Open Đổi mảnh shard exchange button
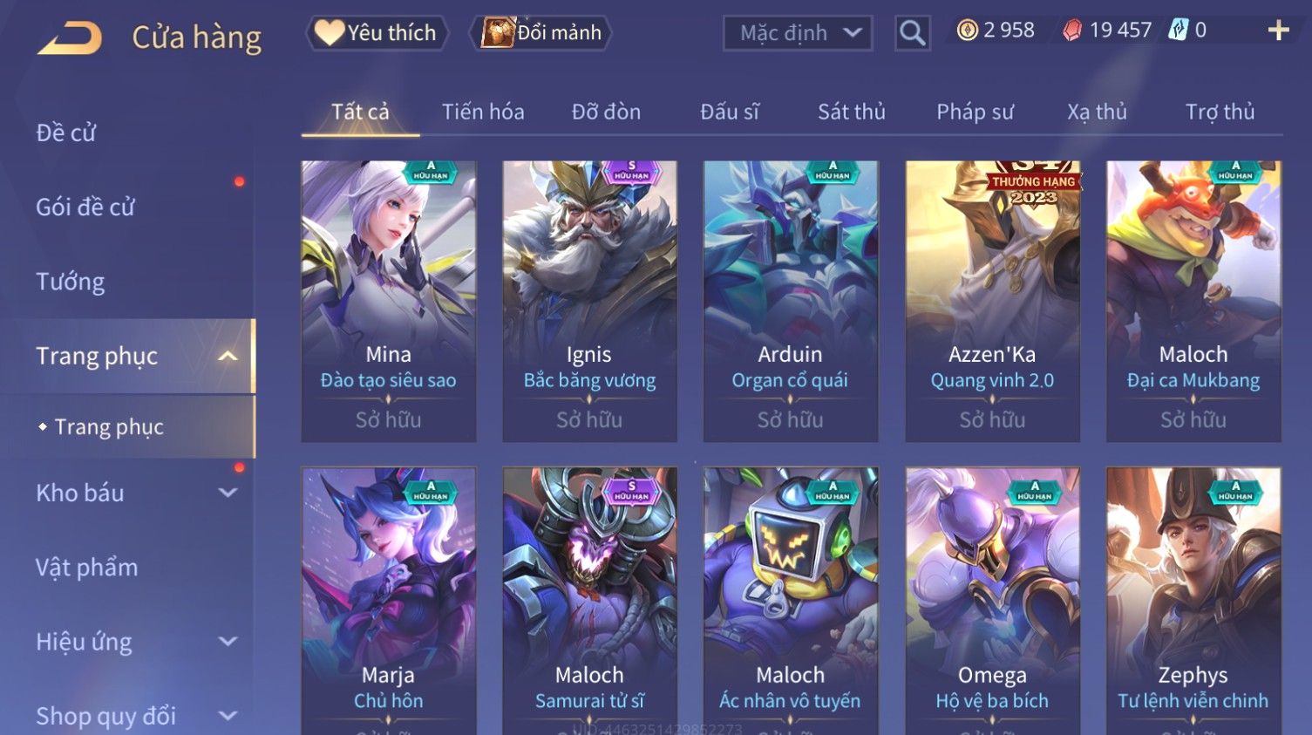 540,33
